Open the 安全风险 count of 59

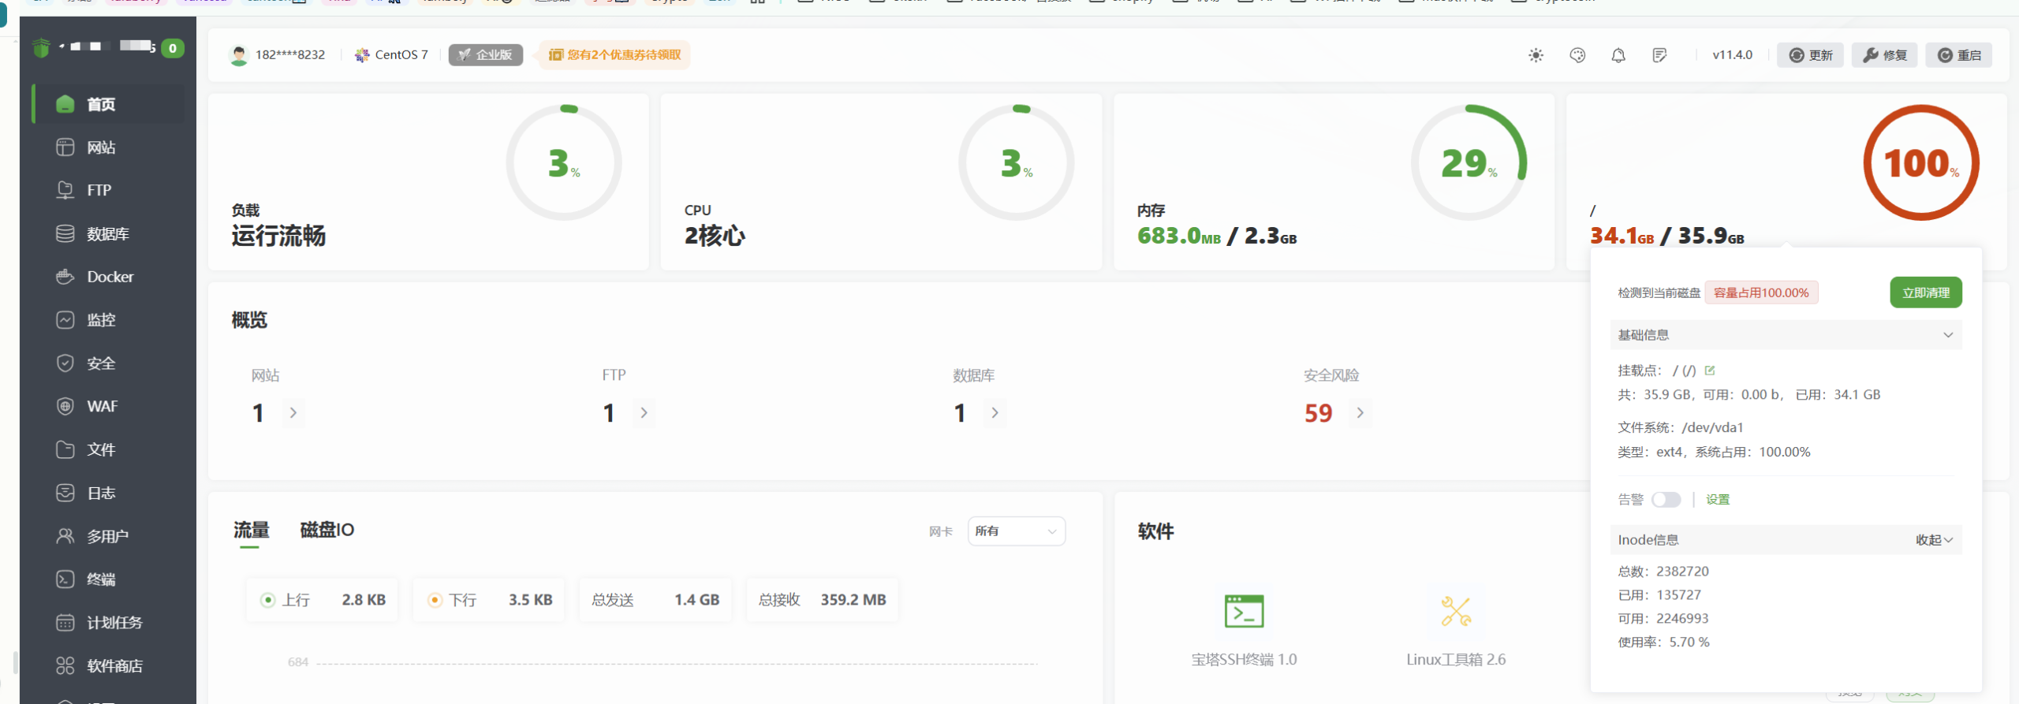(1319, 413)
